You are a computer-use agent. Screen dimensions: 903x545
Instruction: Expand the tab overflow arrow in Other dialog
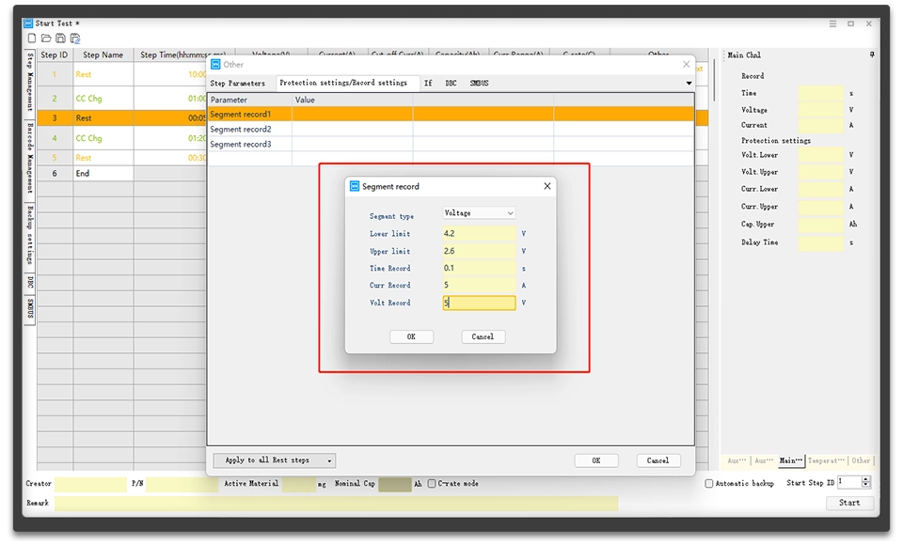point(689,83)
